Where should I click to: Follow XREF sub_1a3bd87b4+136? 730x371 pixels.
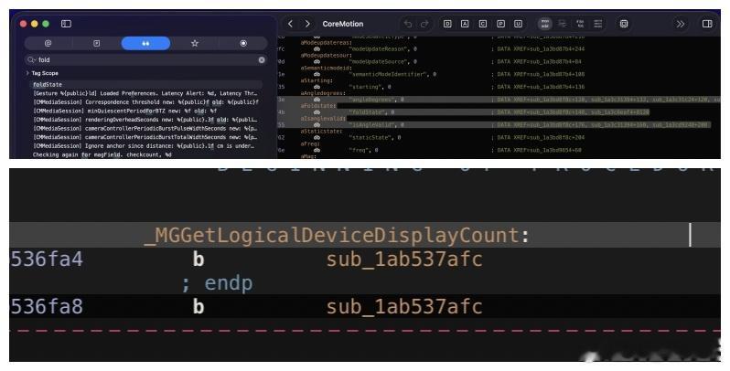549,87
